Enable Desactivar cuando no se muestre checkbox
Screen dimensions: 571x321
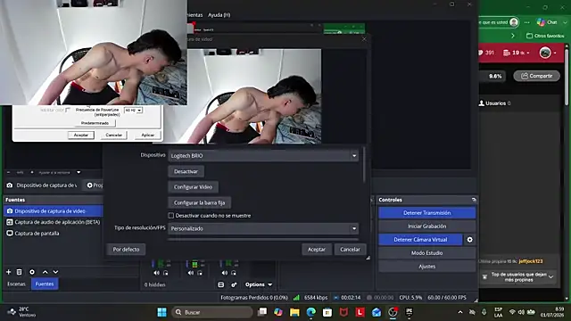pyautogui.click(x=170, y=216)
